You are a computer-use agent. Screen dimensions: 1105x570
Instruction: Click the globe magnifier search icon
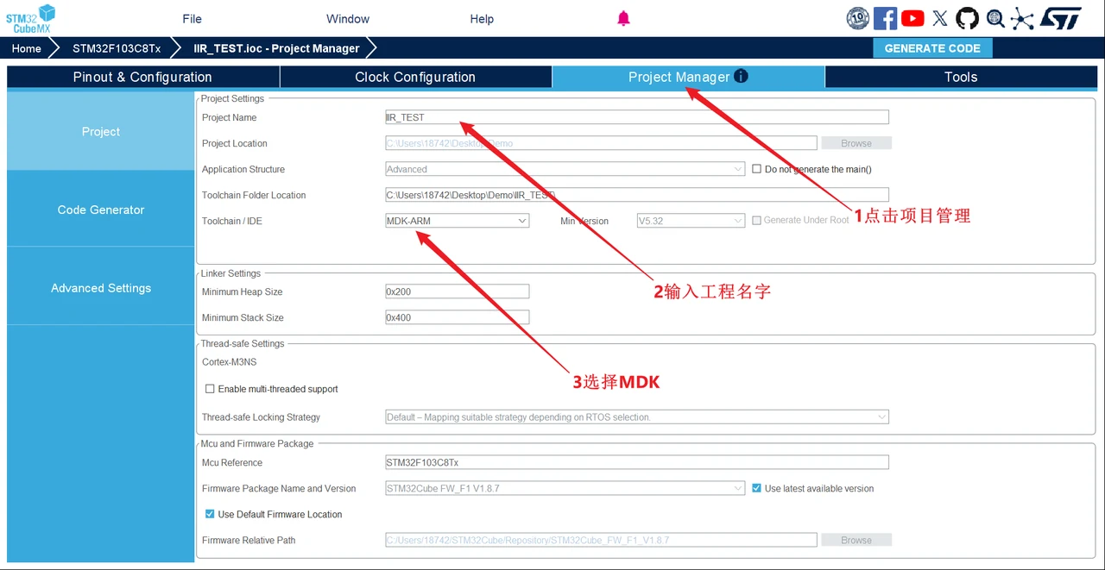[995, 18]
